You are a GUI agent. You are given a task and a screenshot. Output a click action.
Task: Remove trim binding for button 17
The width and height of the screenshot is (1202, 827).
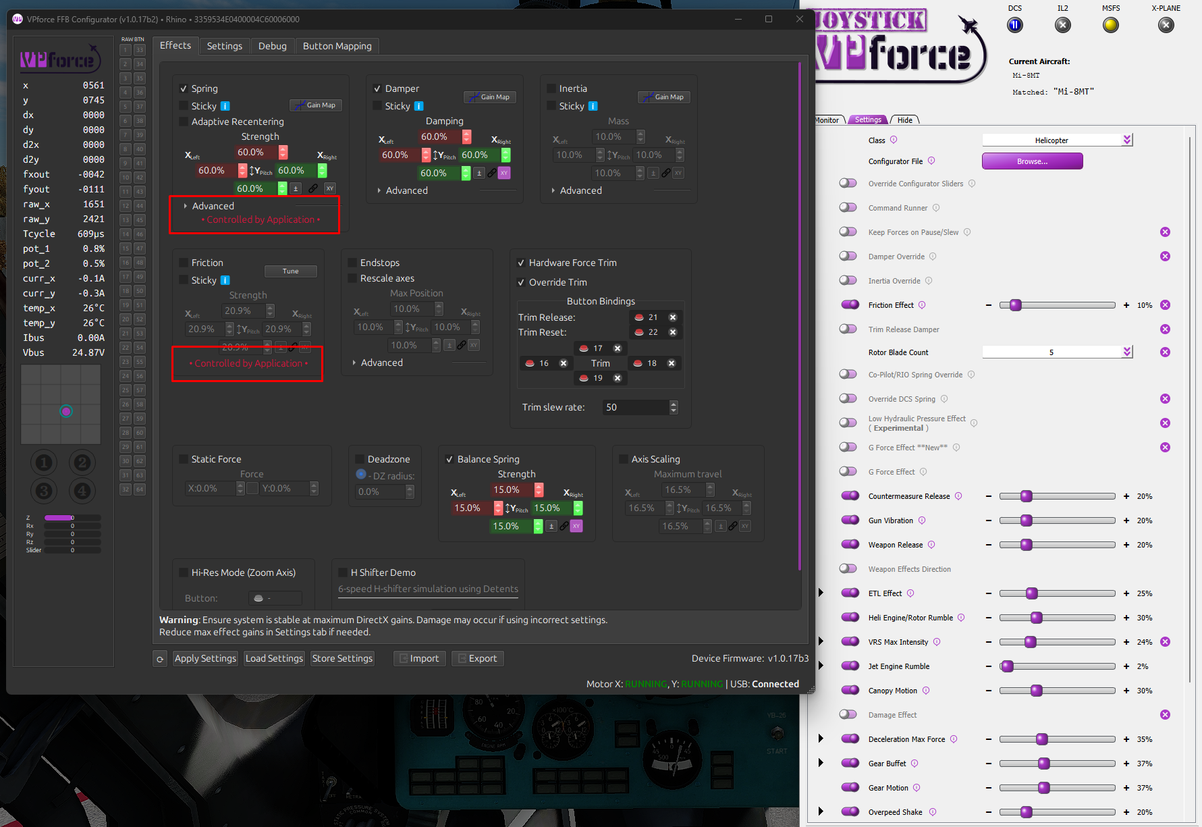pos(618,348)
